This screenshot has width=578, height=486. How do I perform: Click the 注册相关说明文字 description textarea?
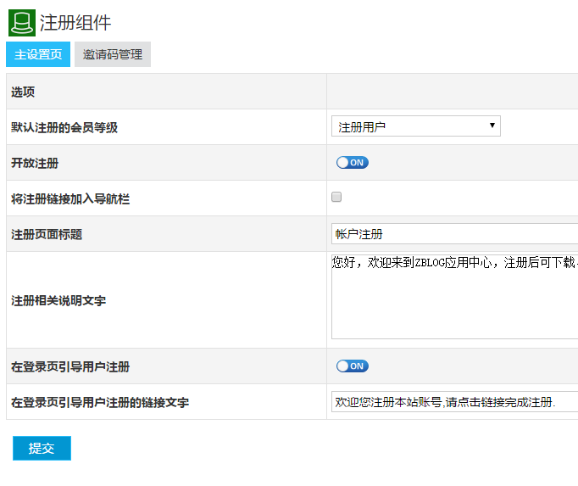pyautogui.click(x=453, y=297)
